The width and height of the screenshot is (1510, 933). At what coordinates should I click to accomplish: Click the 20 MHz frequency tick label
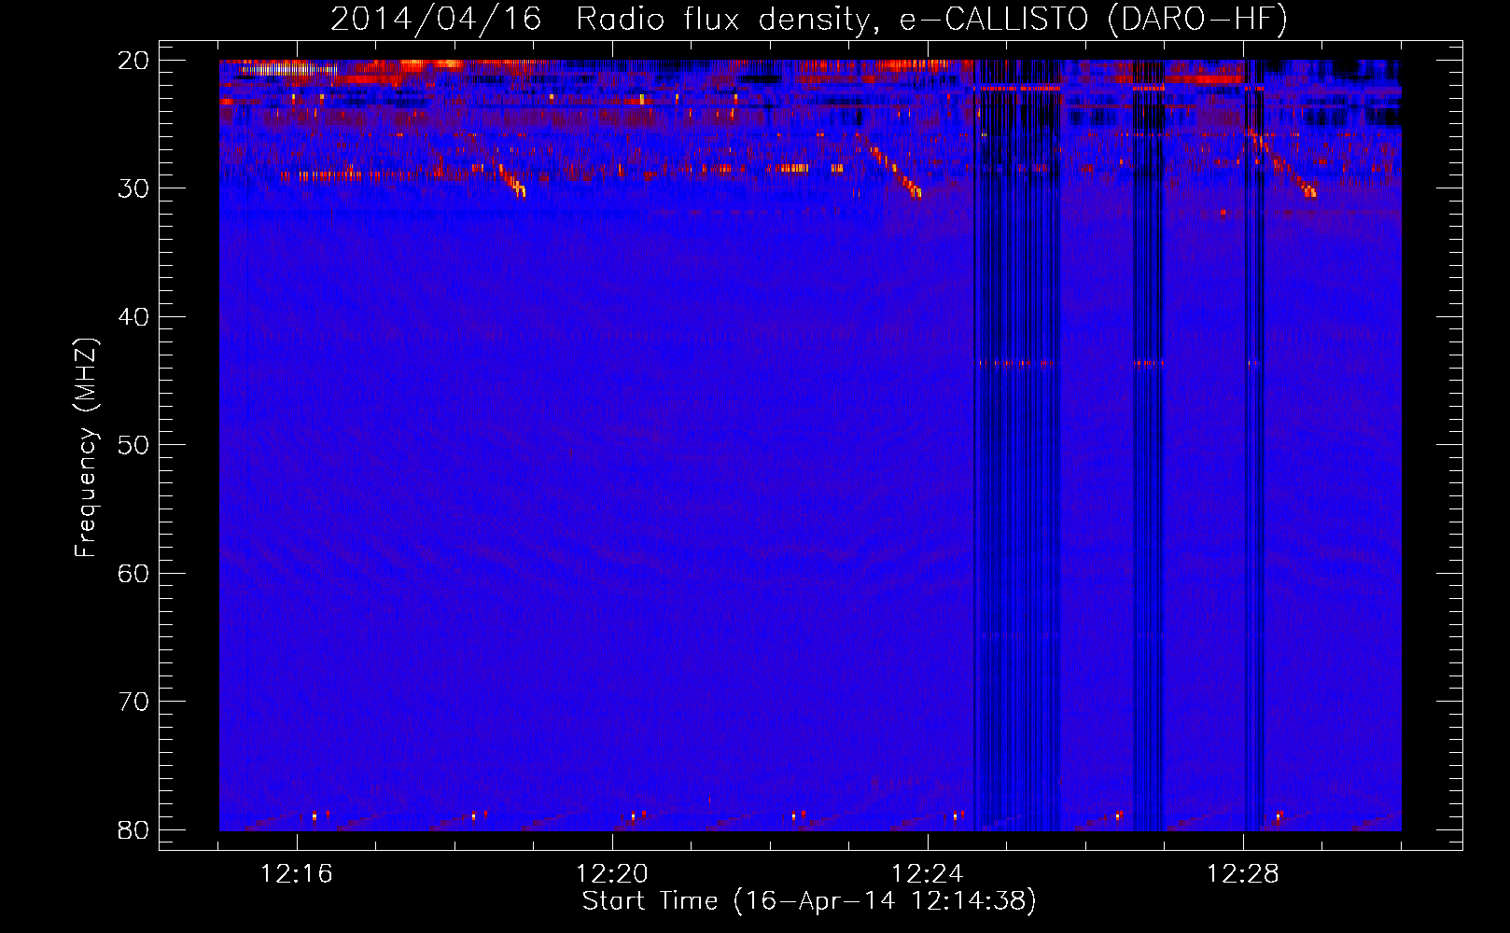(x=133, y=61)
